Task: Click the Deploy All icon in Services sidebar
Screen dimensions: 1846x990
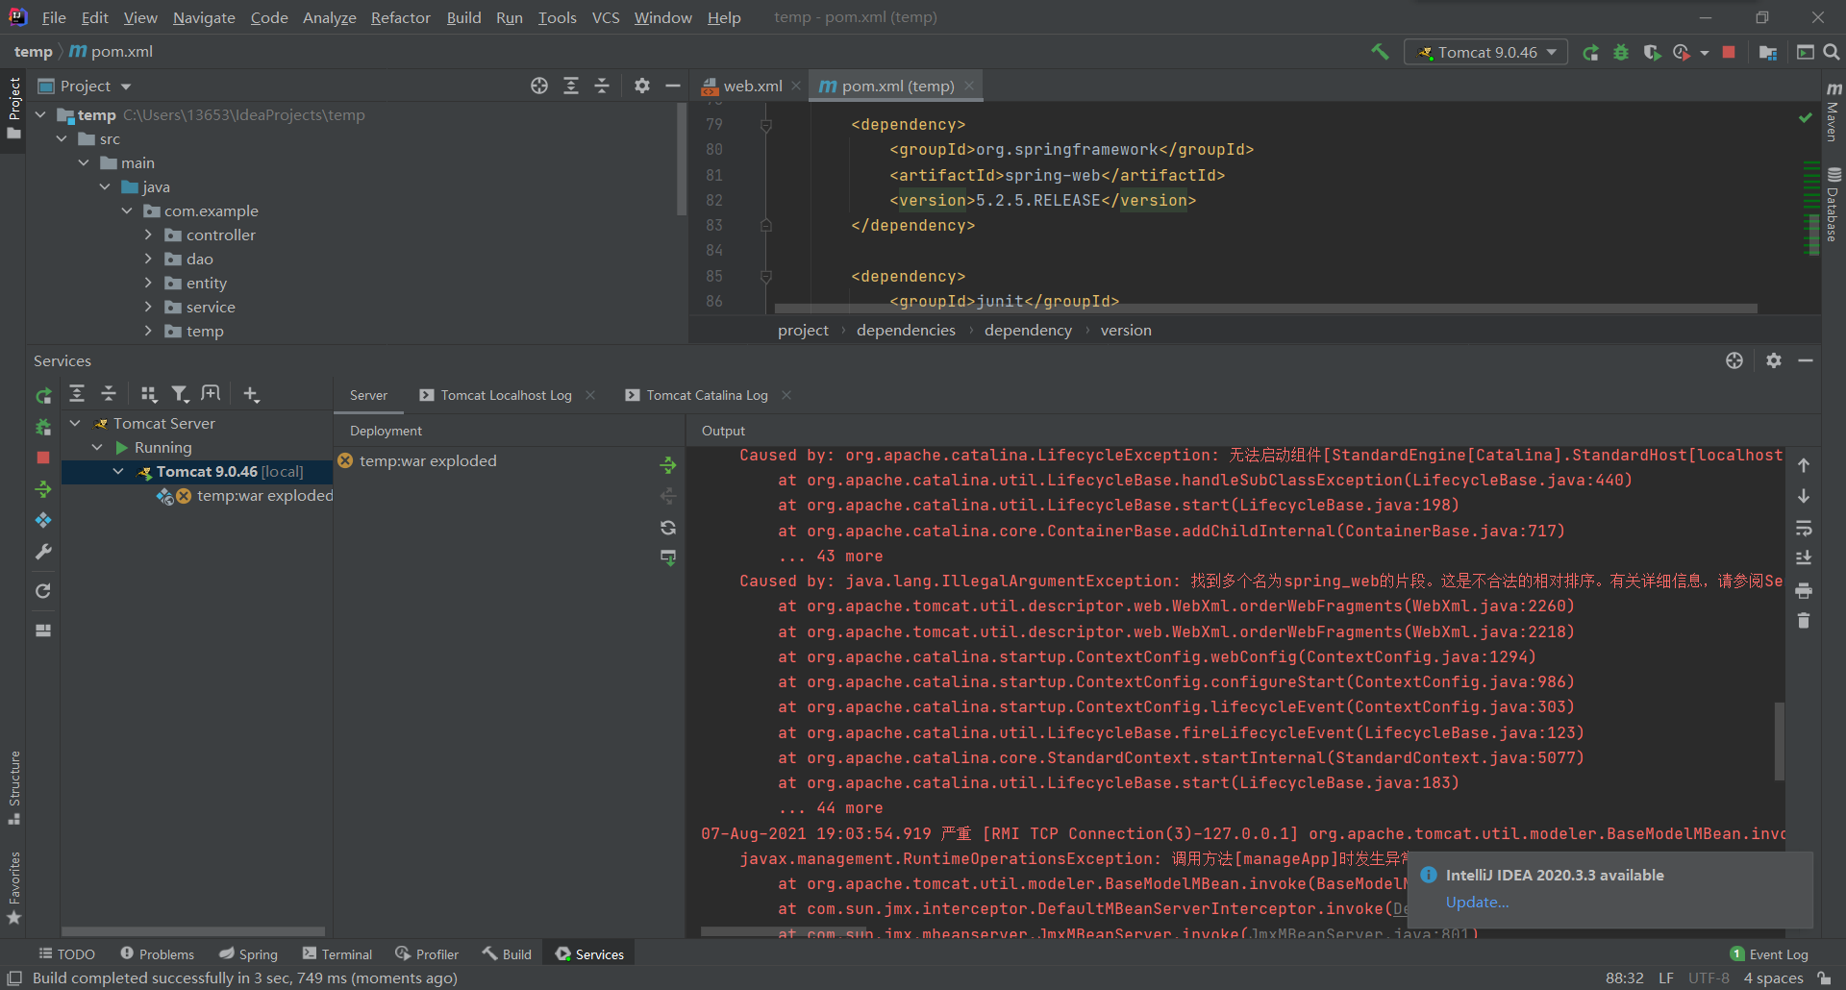Action: click(x=43, y=489)
